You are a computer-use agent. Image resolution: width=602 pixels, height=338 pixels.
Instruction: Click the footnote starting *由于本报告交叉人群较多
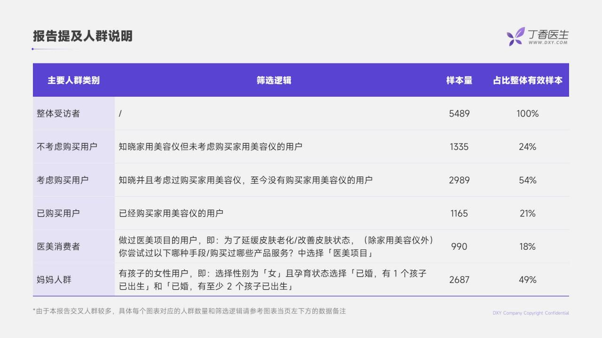pyautogui.click(x=190, y=311)
